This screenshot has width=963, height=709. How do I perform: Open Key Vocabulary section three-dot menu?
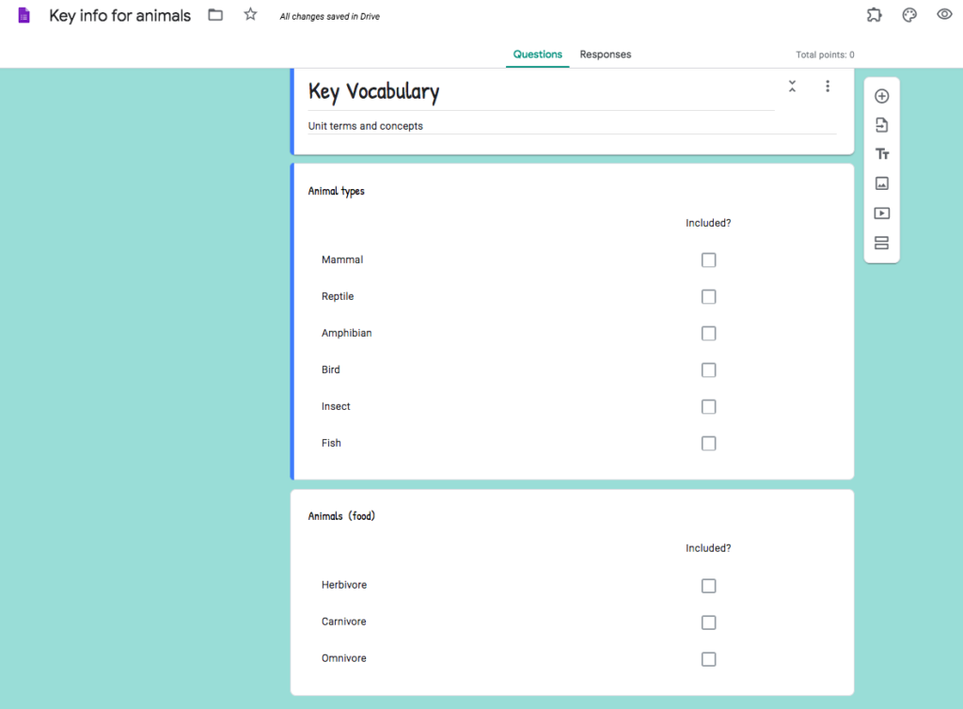(x=828, y=87)
